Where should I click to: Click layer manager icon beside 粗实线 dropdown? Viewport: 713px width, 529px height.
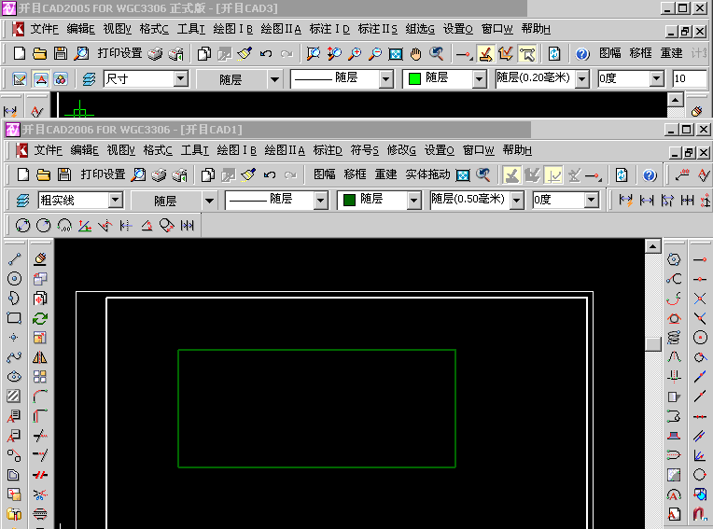point(22,200)
